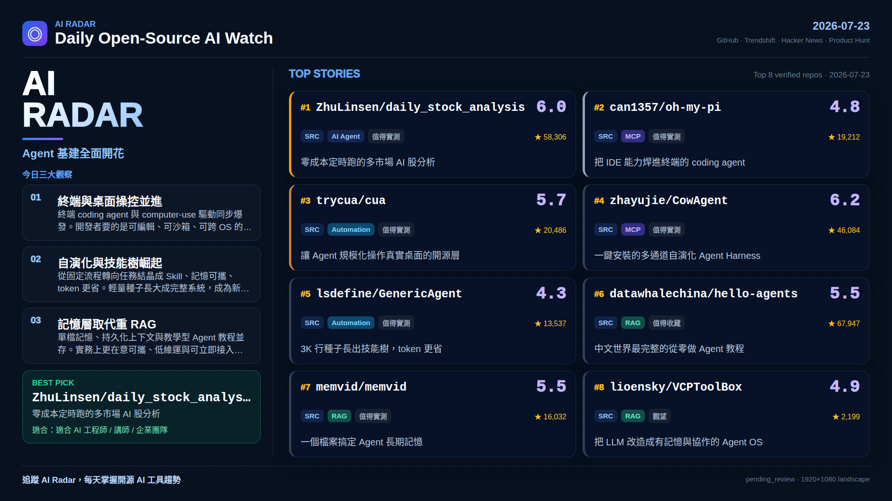Click the star count 46,084
892x501 pixels.
844,230
